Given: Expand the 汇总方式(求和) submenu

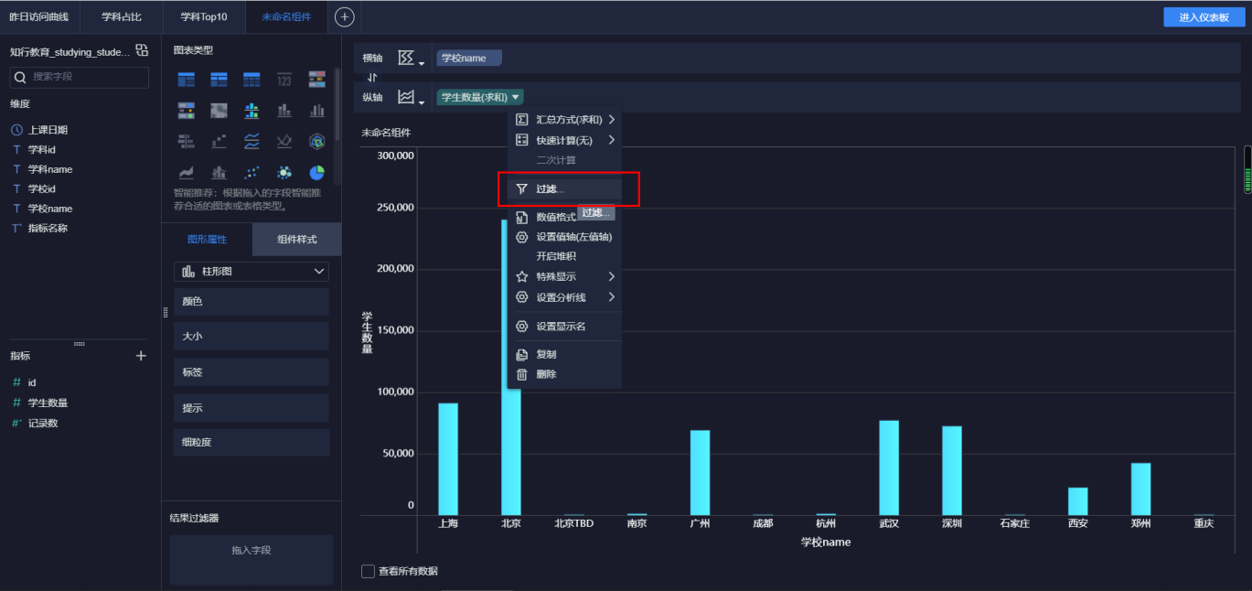Looking at the screenshot, I should [x=564, y=120].
